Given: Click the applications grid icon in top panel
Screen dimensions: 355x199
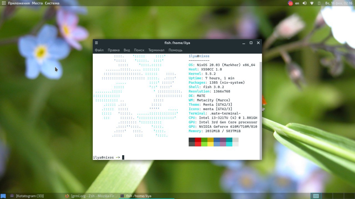Looking at the screenshot, I should (4, 3).
